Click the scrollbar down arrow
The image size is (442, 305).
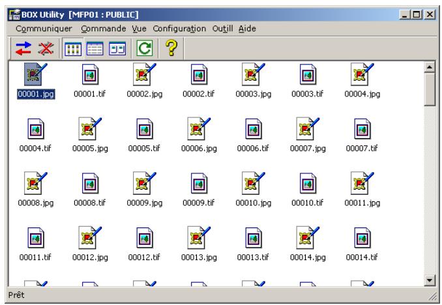(430, 280)
